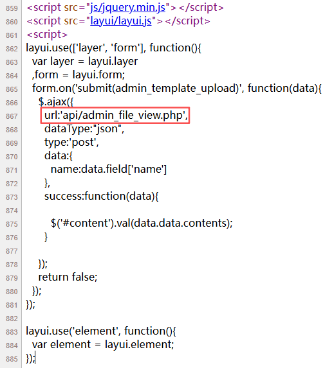The height and width of the screenshot is (368, 334).
Task: Click the closing '},' on line 872
Action: [x=47, y=183]
